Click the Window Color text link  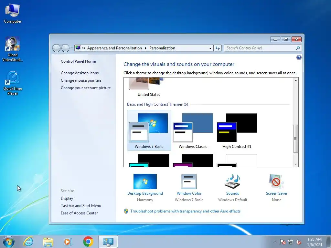click(189, 193)
